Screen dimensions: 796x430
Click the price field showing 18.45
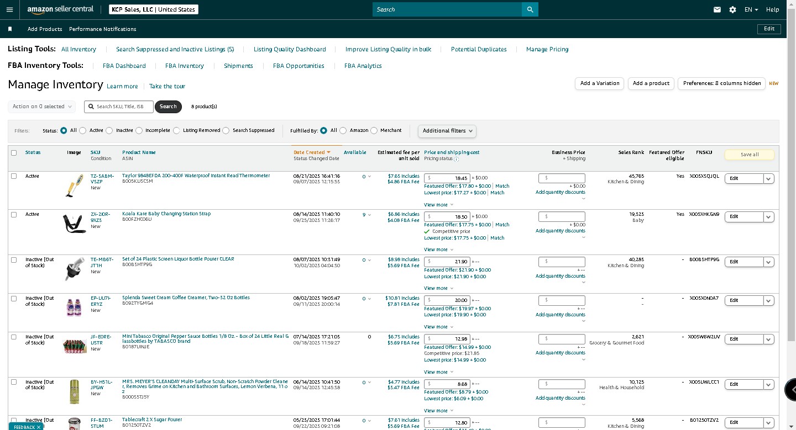pyautogui.click(x=447, y=178)
